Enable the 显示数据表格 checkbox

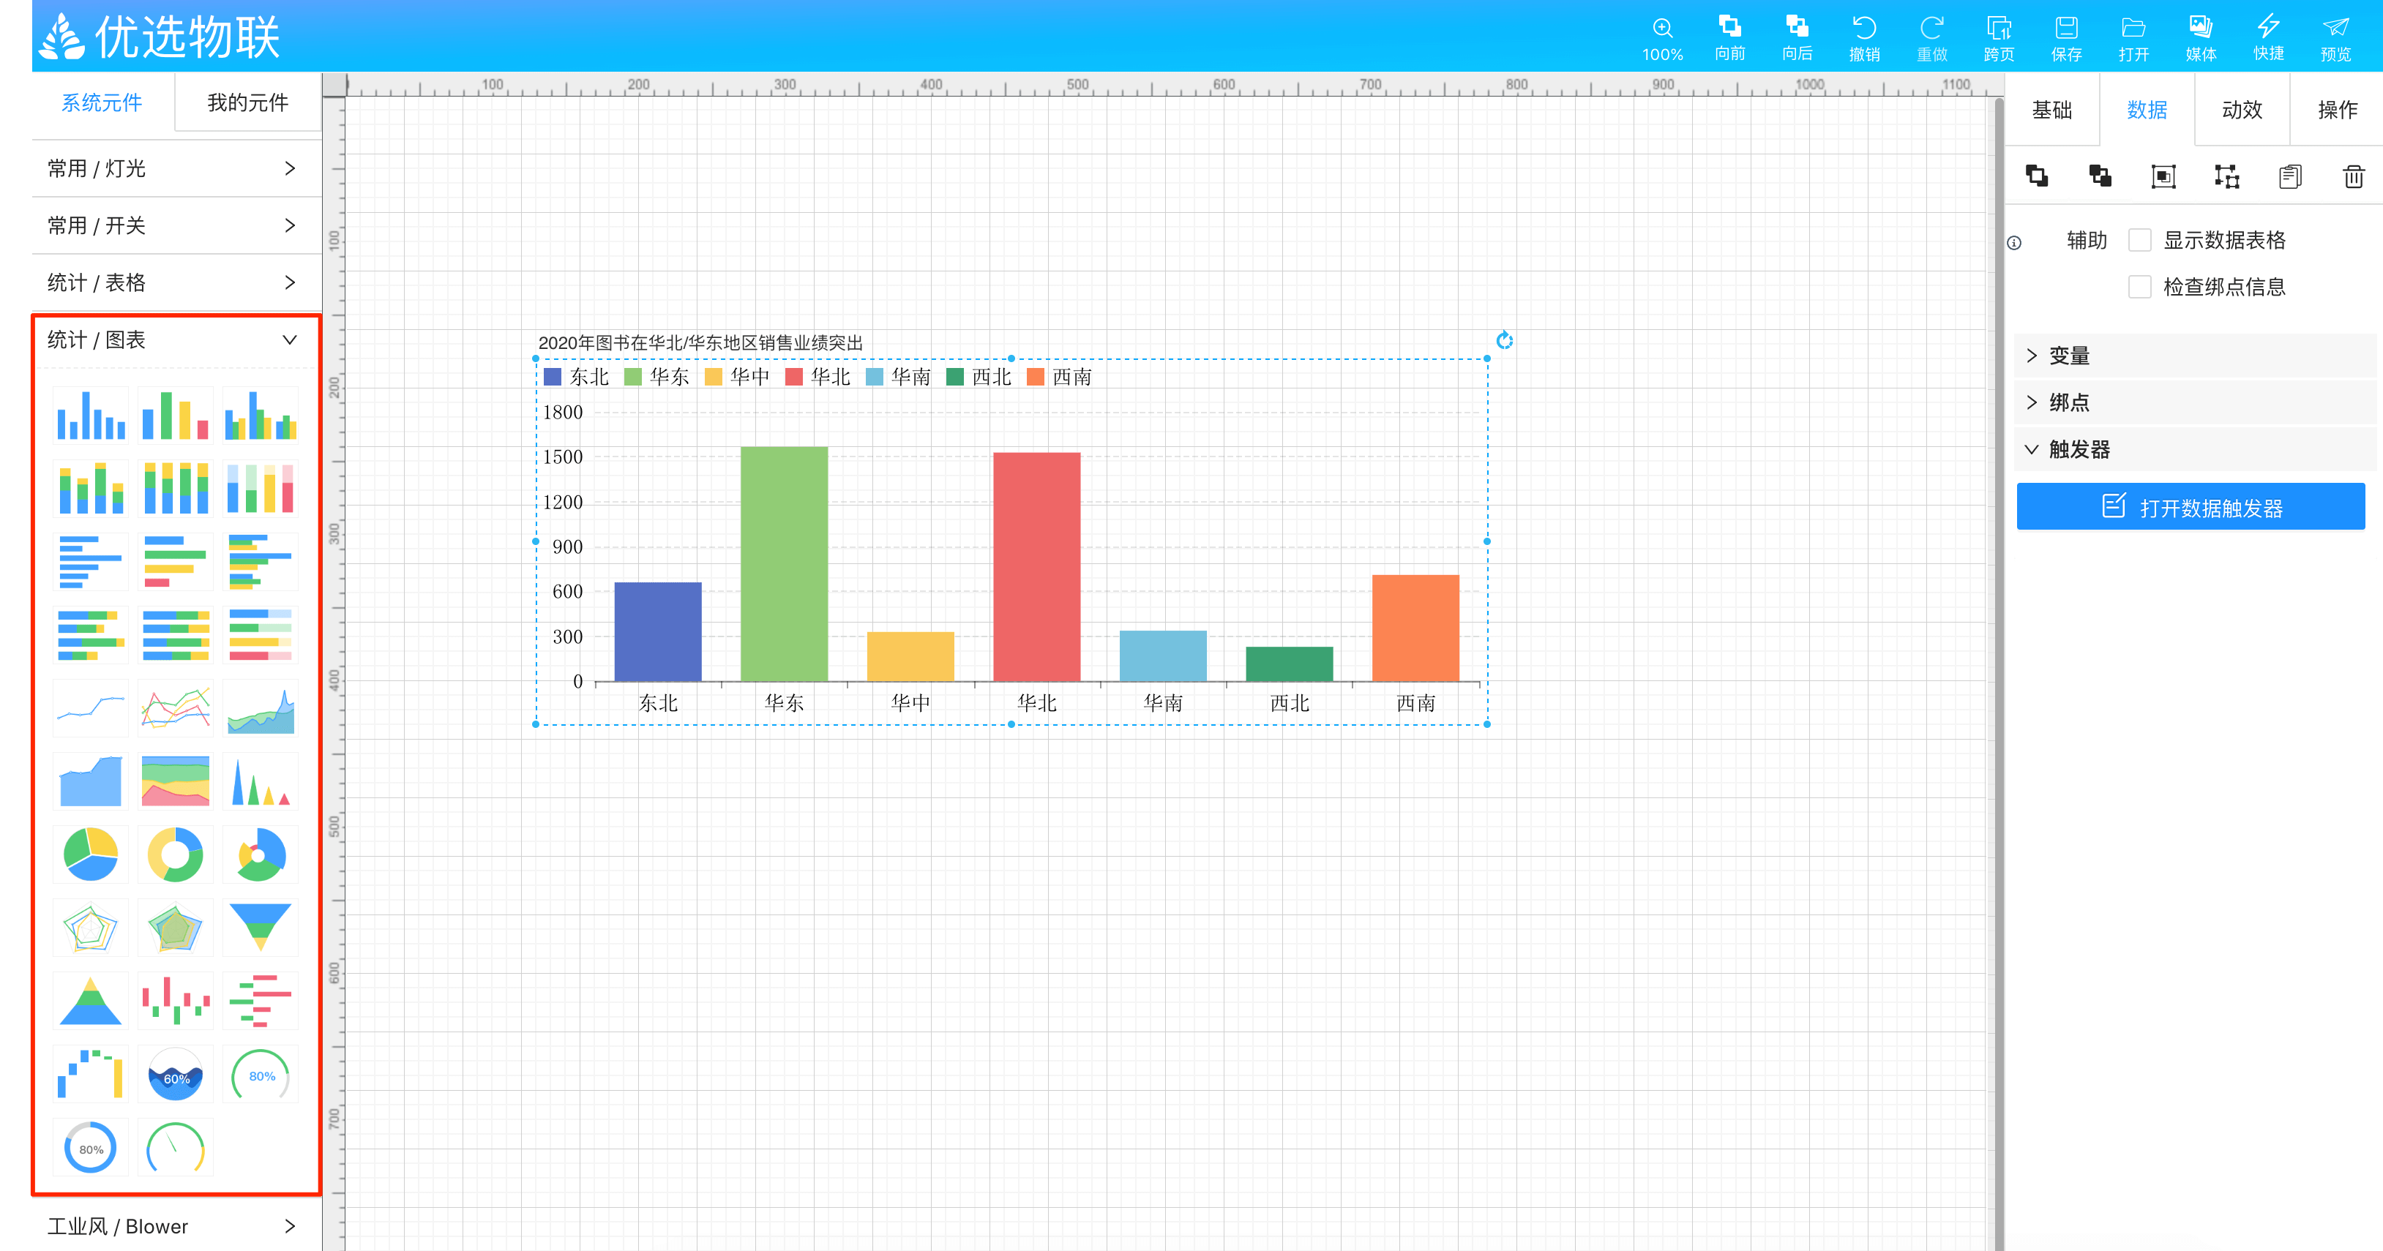pos(2139,241)
